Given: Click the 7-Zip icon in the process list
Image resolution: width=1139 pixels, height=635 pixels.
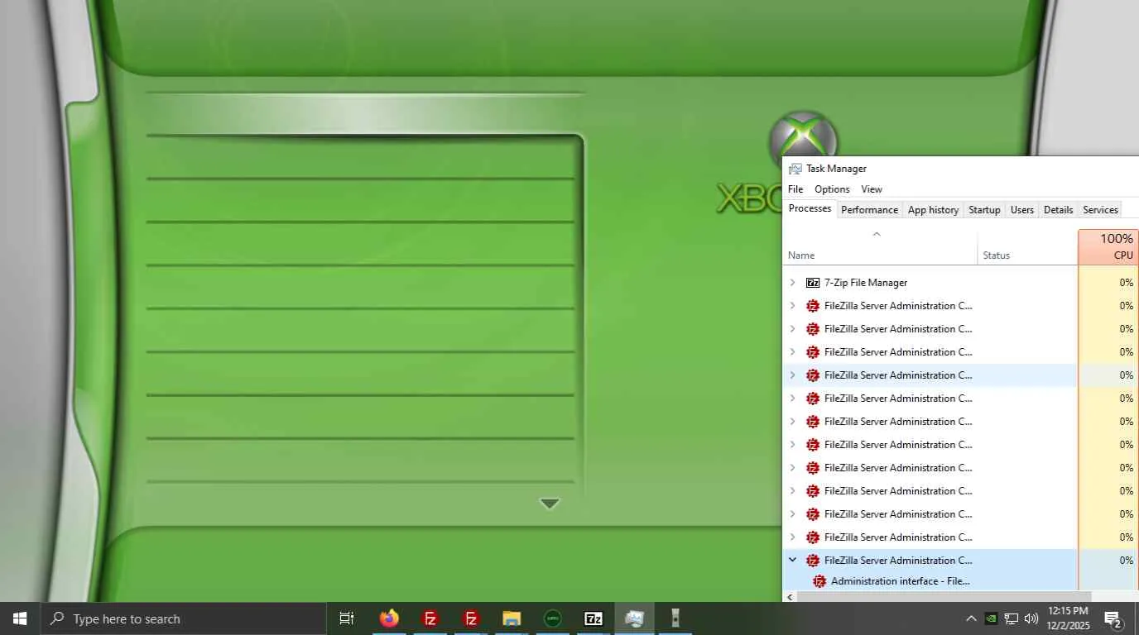Looking at the screenshot, I should [813, 283].
